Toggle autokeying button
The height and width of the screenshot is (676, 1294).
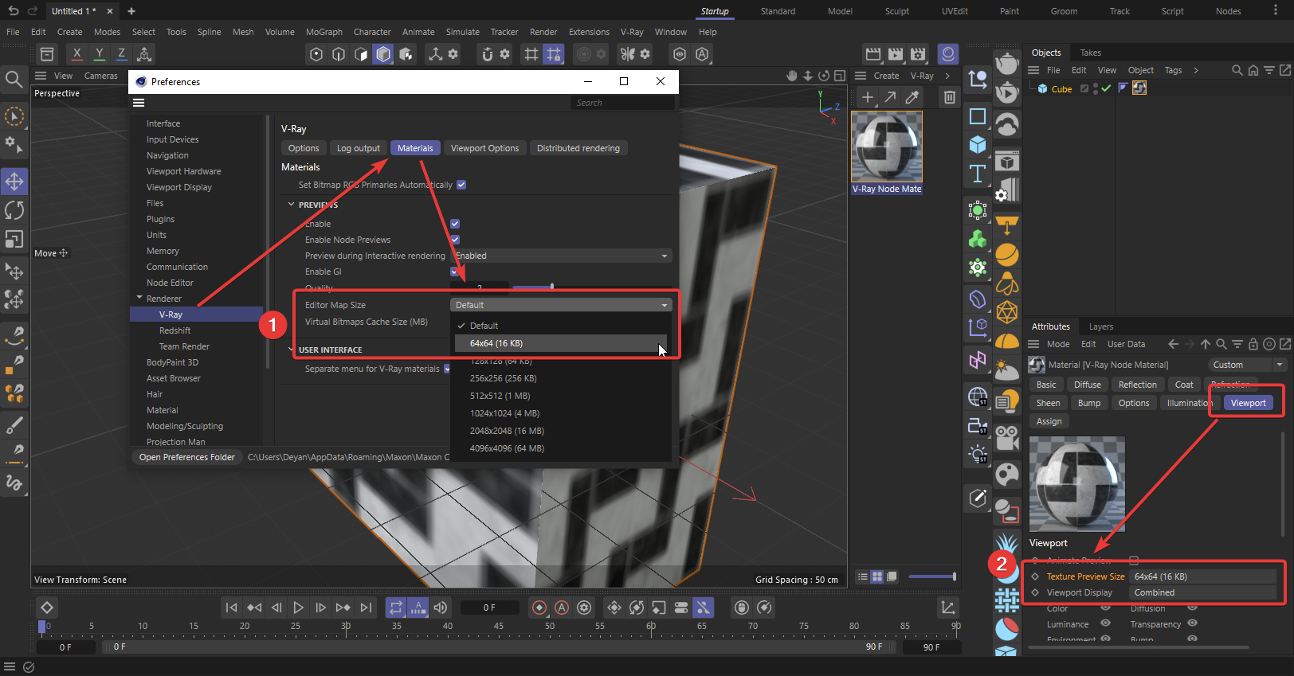point(562,608)
